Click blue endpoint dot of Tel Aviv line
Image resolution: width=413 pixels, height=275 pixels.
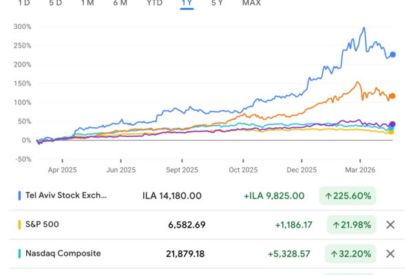(x=393, y=54)
